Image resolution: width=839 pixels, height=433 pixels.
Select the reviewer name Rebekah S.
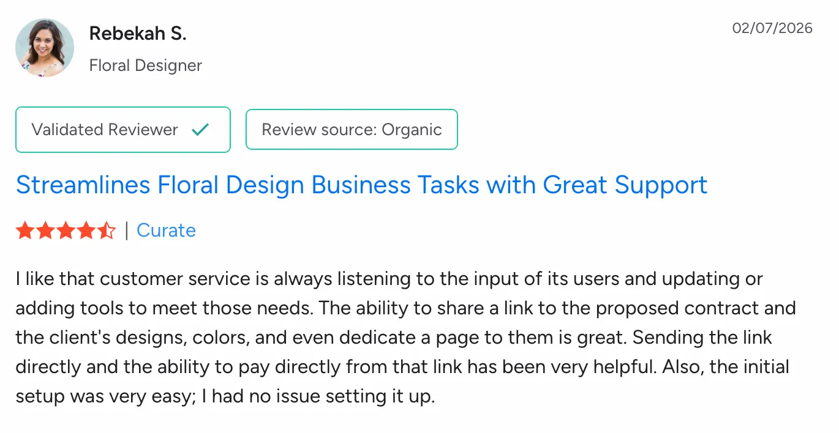coord(137,33)
